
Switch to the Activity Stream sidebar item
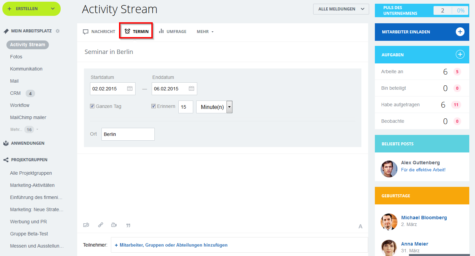(x=27, y=45)
